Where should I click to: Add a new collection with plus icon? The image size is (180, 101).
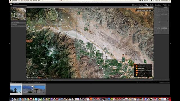click(25, 24)
